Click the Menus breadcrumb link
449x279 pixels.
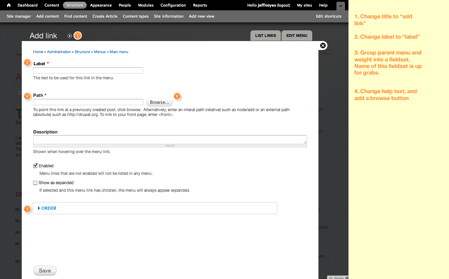point(100,52)
